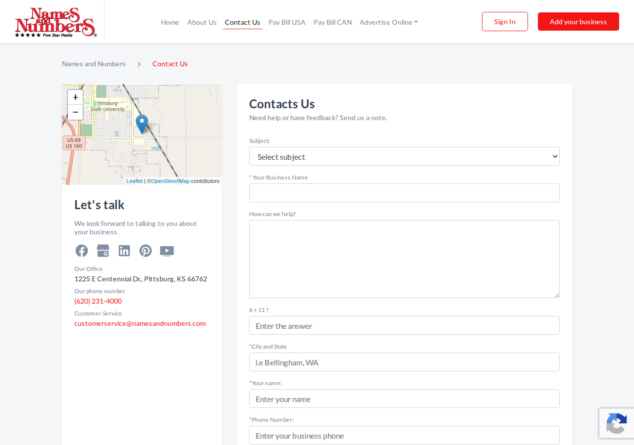This screenshot has width=634, height=445.
Task: Open the OpenStreetMap attribution link
Action: point(170,181)
